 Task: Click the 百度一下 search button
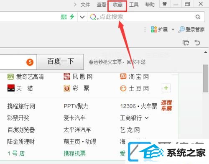(x=60, y=61)
